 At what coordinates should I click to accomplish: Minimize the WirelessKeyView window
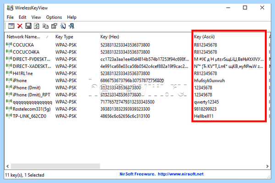point(228,8)
